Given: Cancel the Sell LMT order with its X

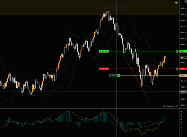Looking at the screenshot, I should click(x=177, y=51).
